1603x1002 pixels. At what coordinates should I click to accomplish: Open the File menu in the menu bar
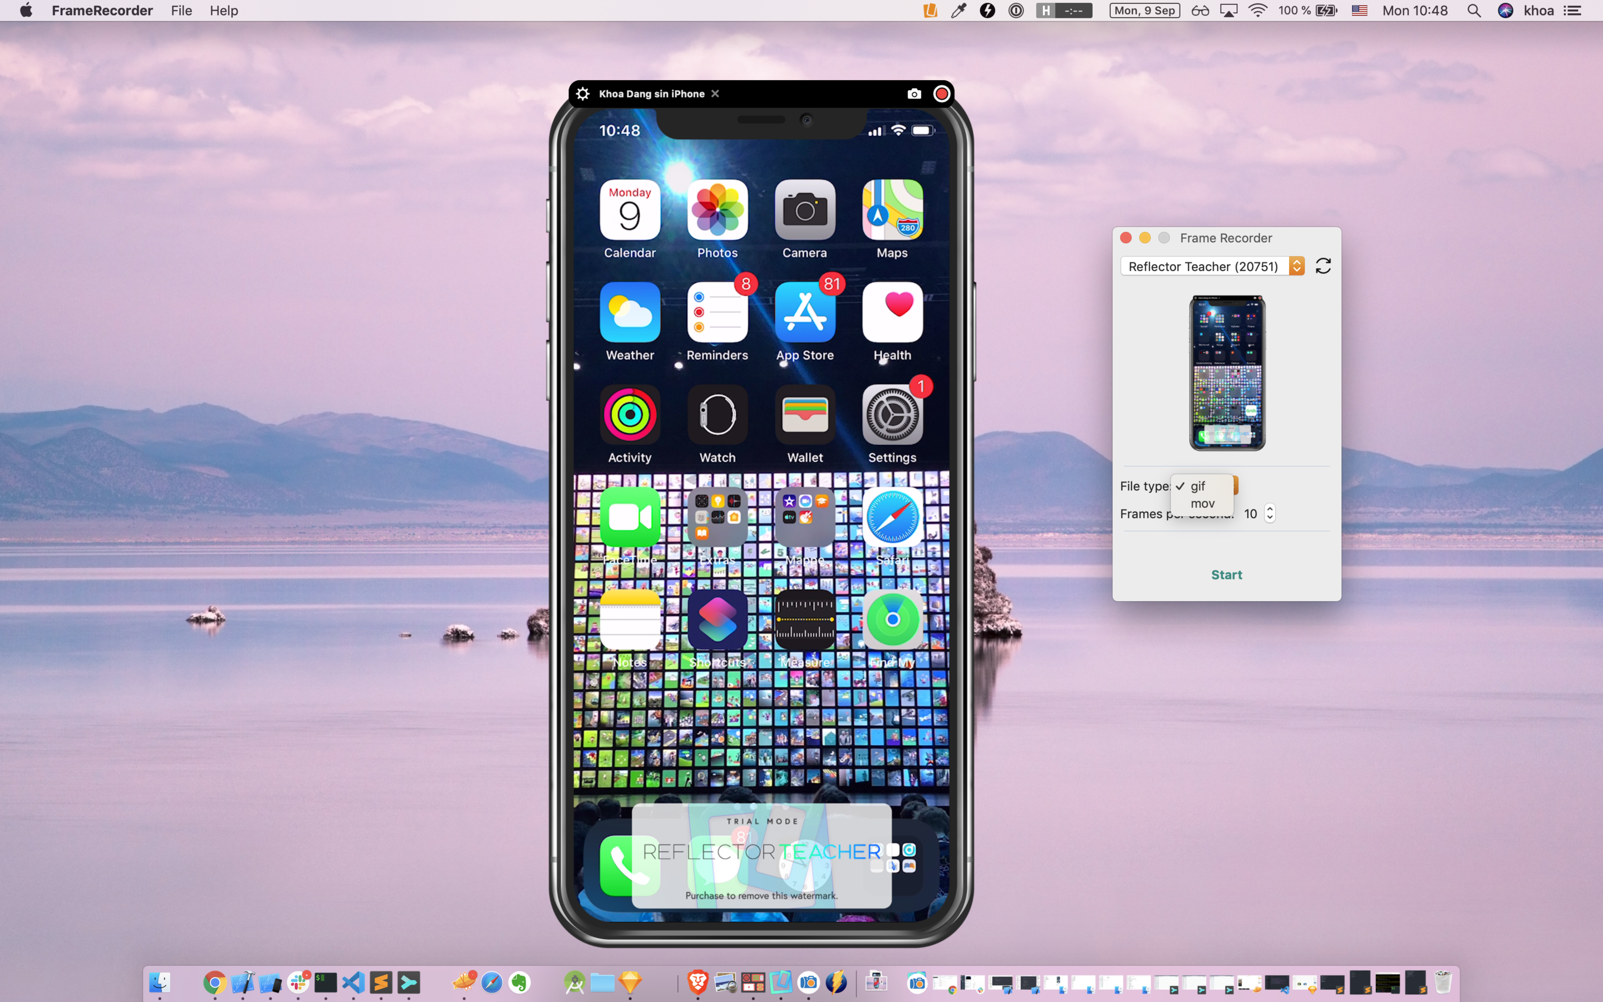tap(181, 11)
